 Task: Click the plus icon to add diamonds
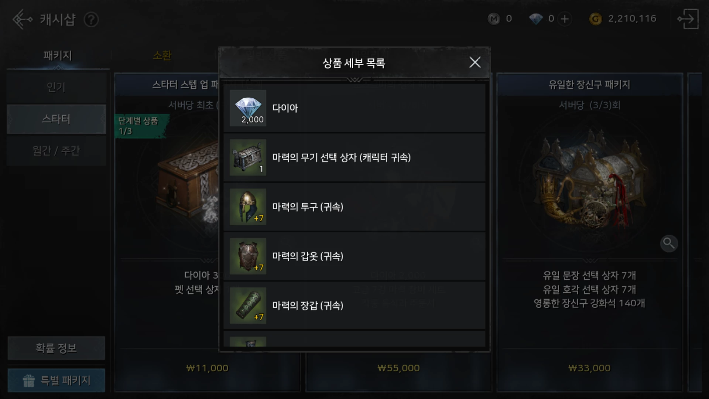coord(565,19)
